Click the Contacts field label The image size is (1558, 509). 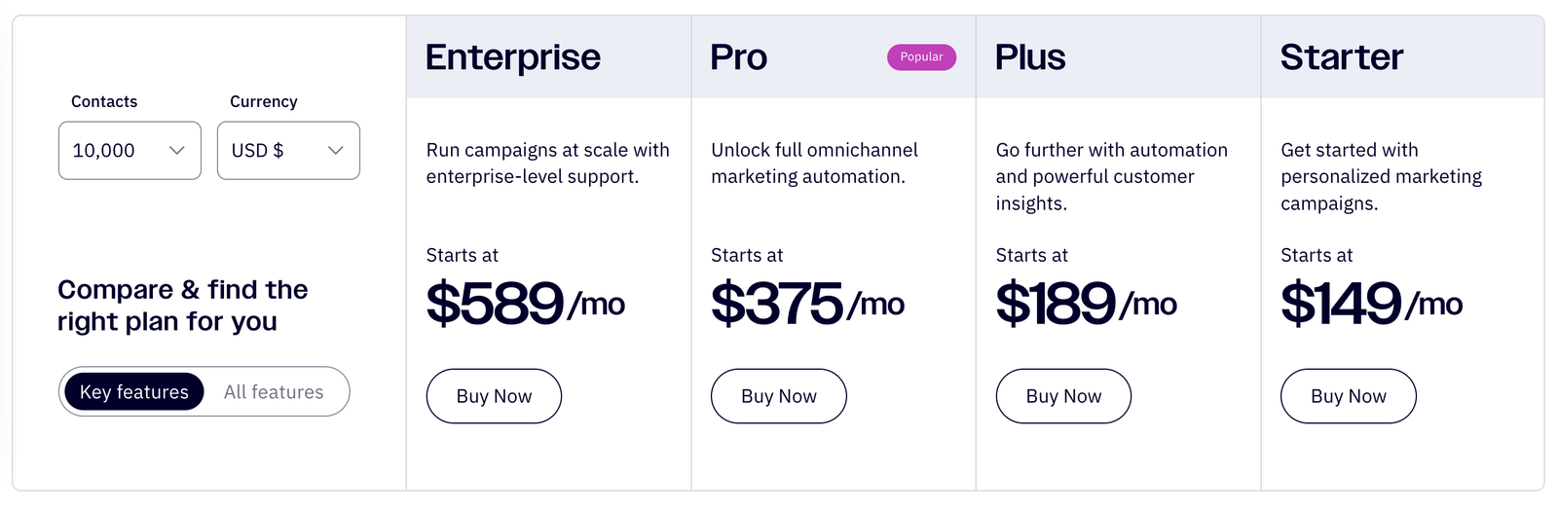(104, 102)
